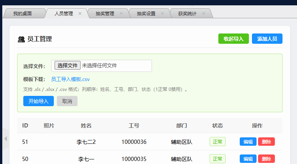The height and width of the screenshot is (164, 297).
Task: Click the 工号 column header
Action: (134, 126)
